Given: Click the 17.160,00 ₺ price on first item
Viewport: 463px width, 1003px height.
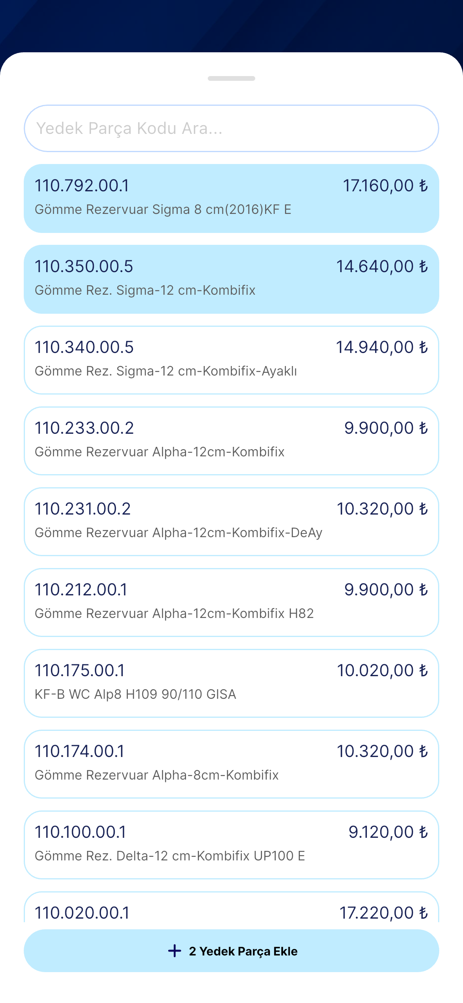Looking at the screenshot, I should pyautogui.click(x=385, y=186).
